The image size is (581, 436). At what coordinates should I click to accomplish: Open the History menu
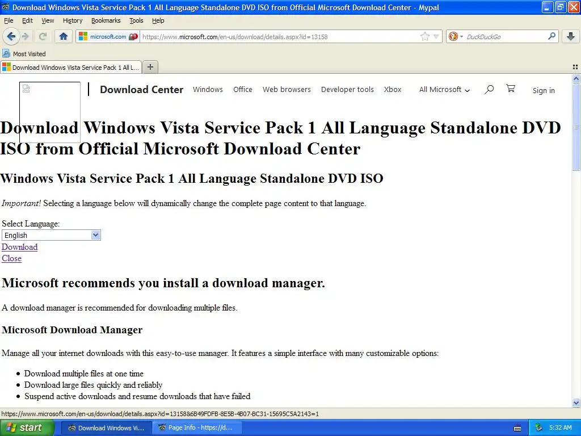[x=73, y=20]
